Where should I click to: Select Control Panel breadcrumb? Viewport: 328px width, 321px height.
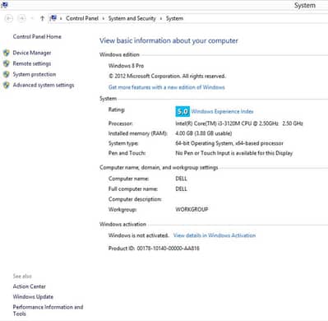[x=82, y=18]
